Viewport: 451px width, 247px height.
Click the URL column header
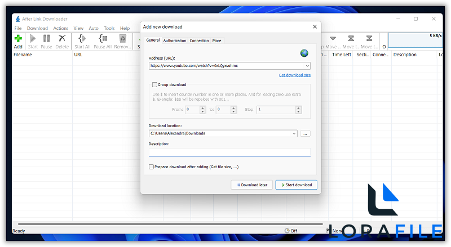pos(78,55)
